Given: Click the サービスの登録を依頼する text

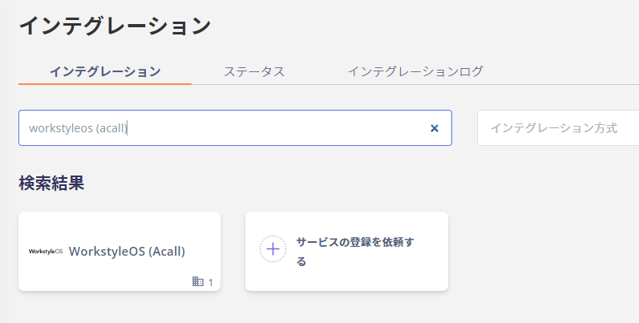Looking at the screenshot, I should pos(355,252).
